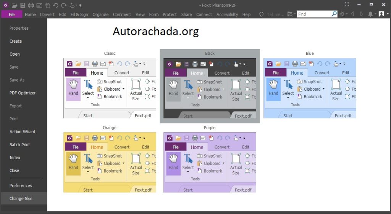
Task: Click the Foxit logo icon in title bar
Action: (x=5, y=5)
